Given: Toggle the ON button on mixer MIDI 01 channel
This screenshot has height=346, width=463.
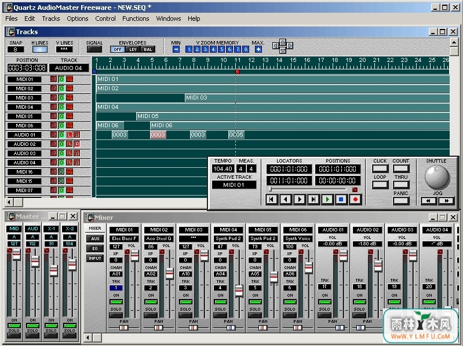Looking at the screenshot, I should (116, 302).
